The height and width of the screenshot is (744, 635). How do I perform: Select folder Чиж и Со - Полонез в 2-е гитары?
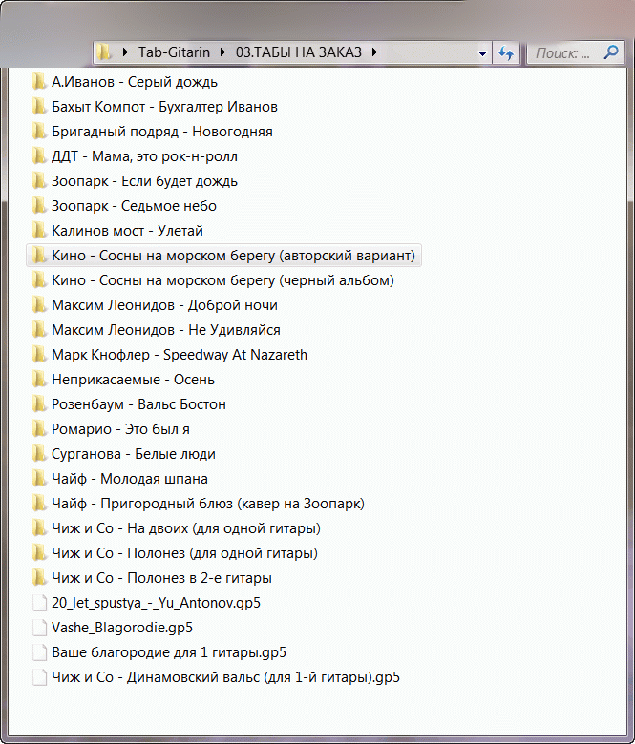[x=161, y=578]
